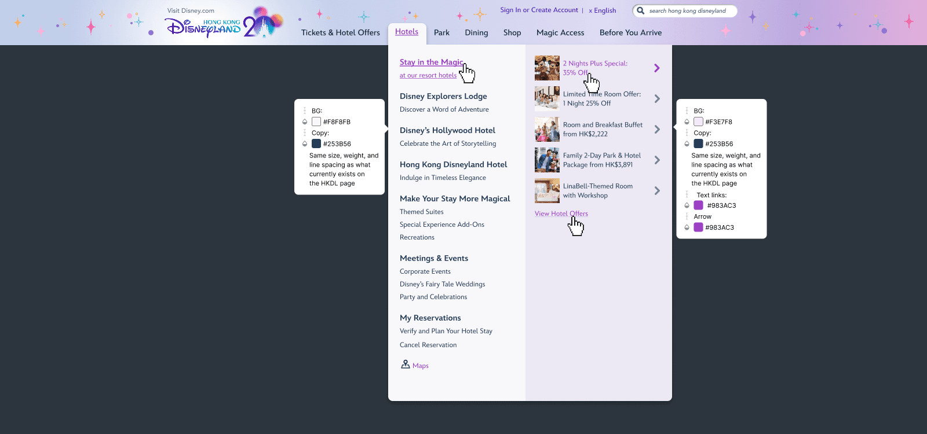Click the purple arrow beside 2 Nights Plus Special
The height and width of the screenshot is (434, 927).
click(657, 68)
